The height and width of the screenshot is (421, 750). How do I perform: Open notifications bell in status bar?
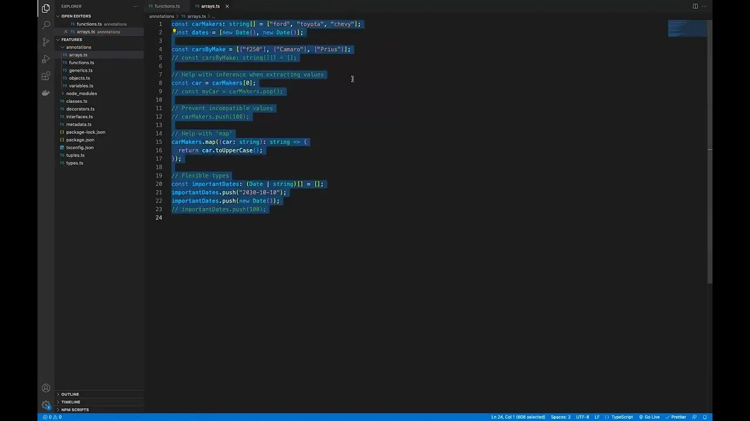tap(705, 417)
